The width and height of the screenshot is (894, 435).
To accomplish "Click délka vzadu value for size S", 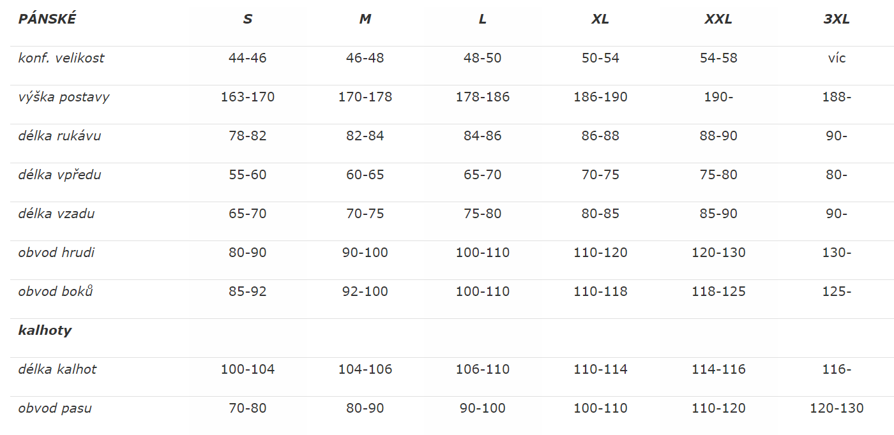I will click(248, 214).
